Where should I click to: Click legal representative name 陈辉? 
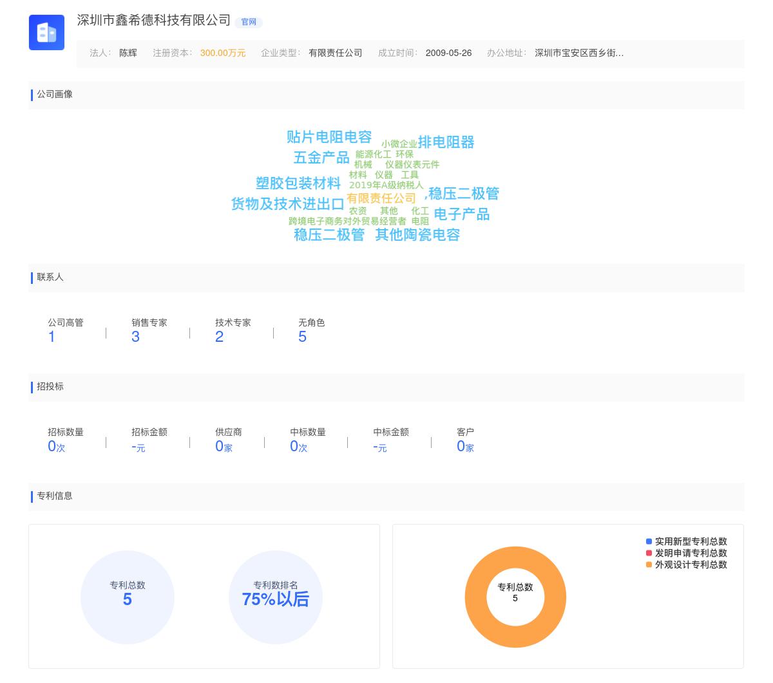[x=128, y=53]
